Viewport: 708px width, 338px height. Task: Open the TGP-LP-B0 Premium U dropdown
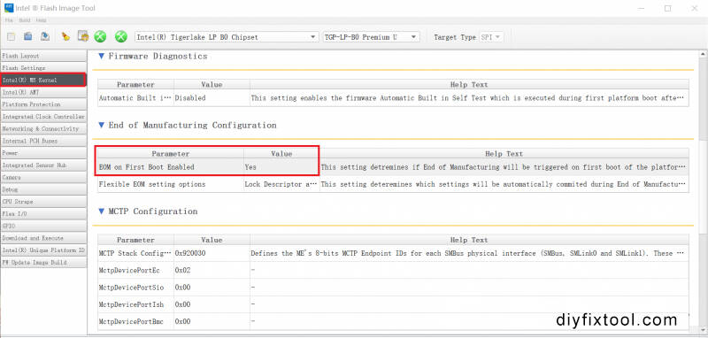coord(371,37)
